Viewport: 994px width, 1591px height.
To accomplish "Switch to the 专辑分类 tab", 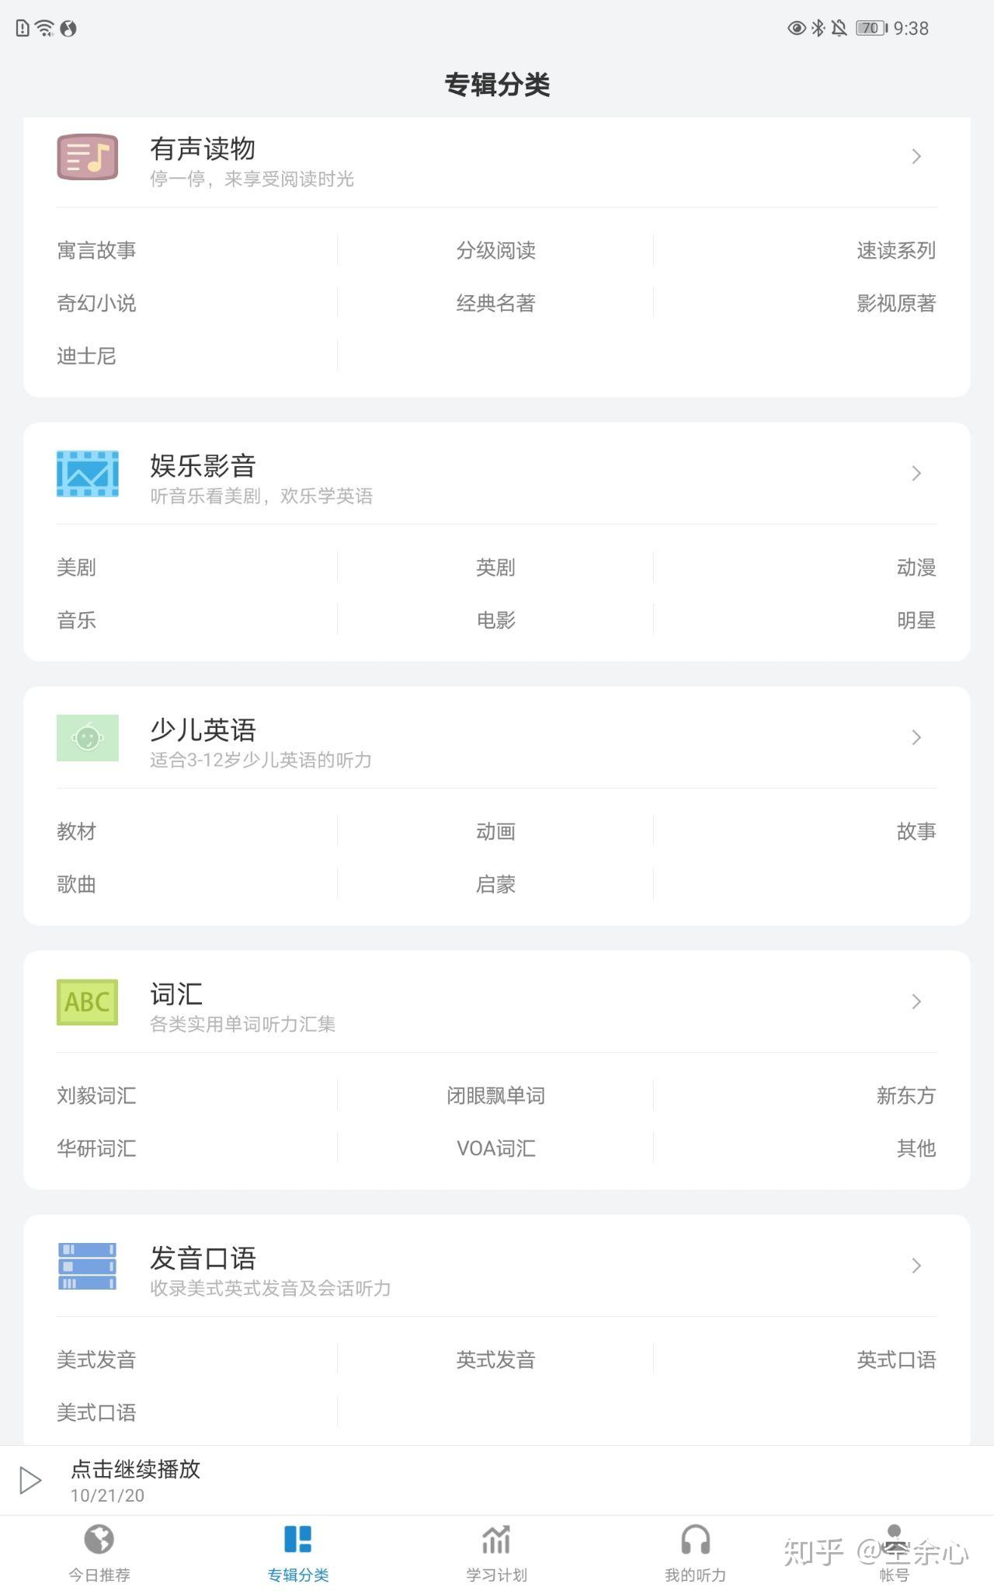I will click(298, 1552).
